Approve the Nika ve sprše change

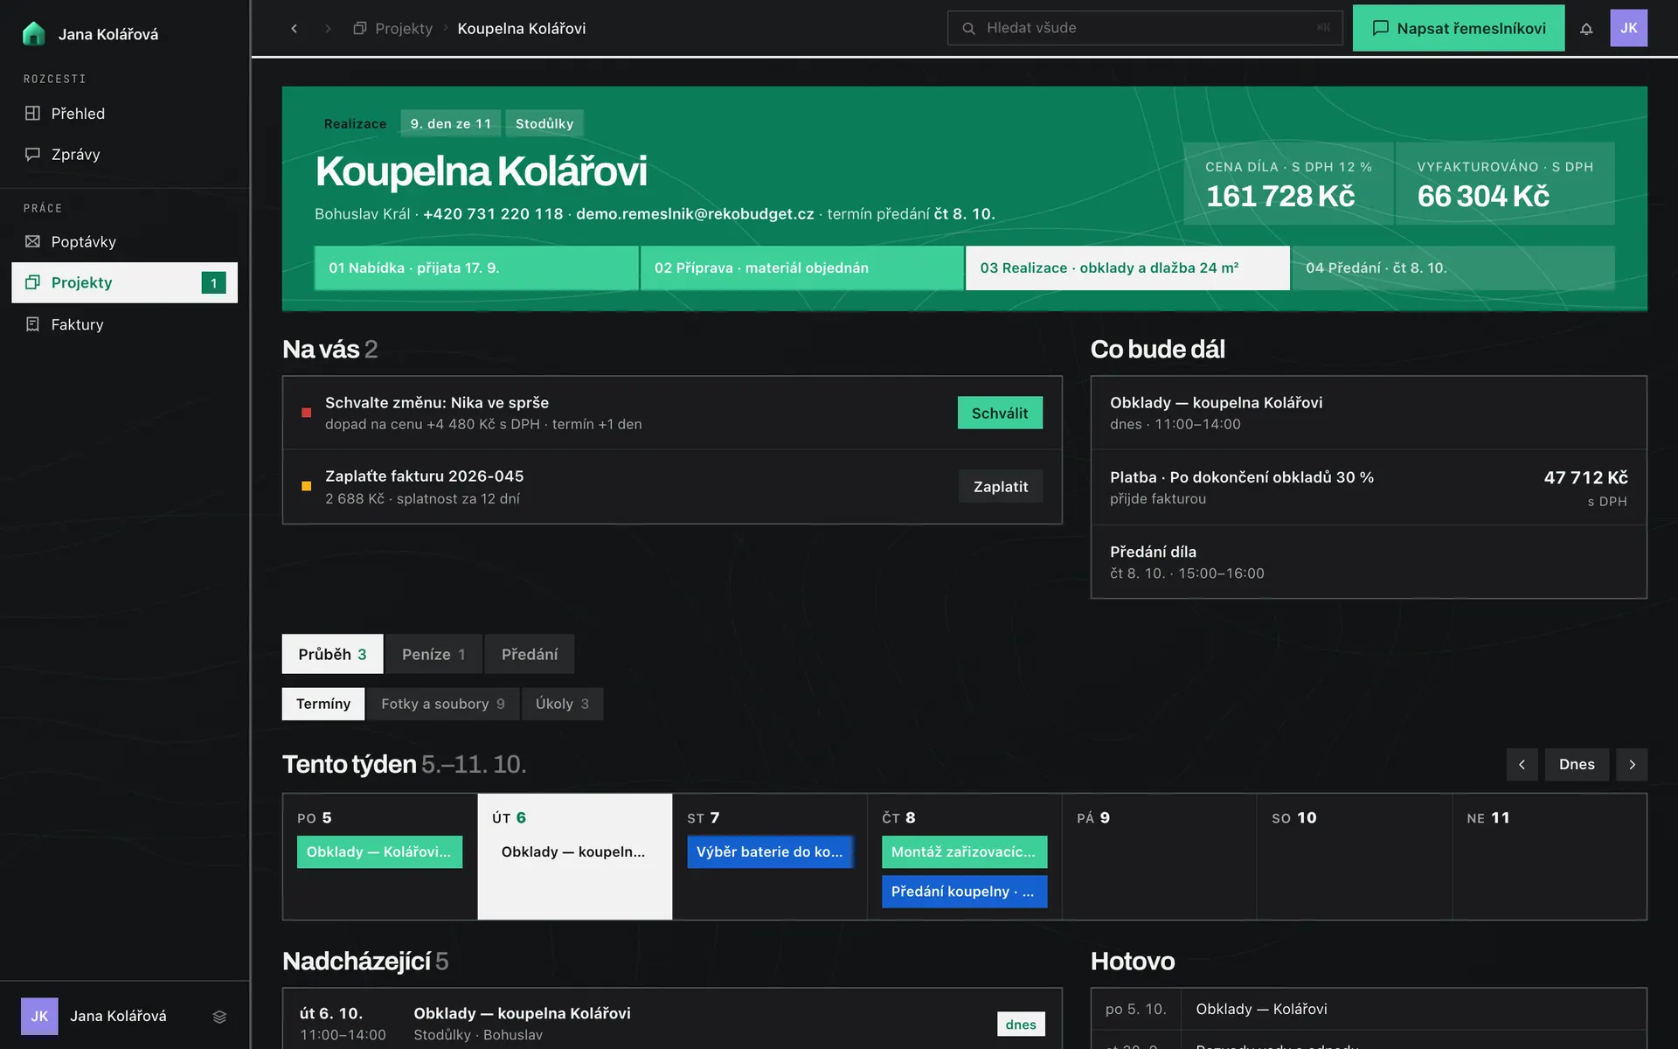point(1000,413)
